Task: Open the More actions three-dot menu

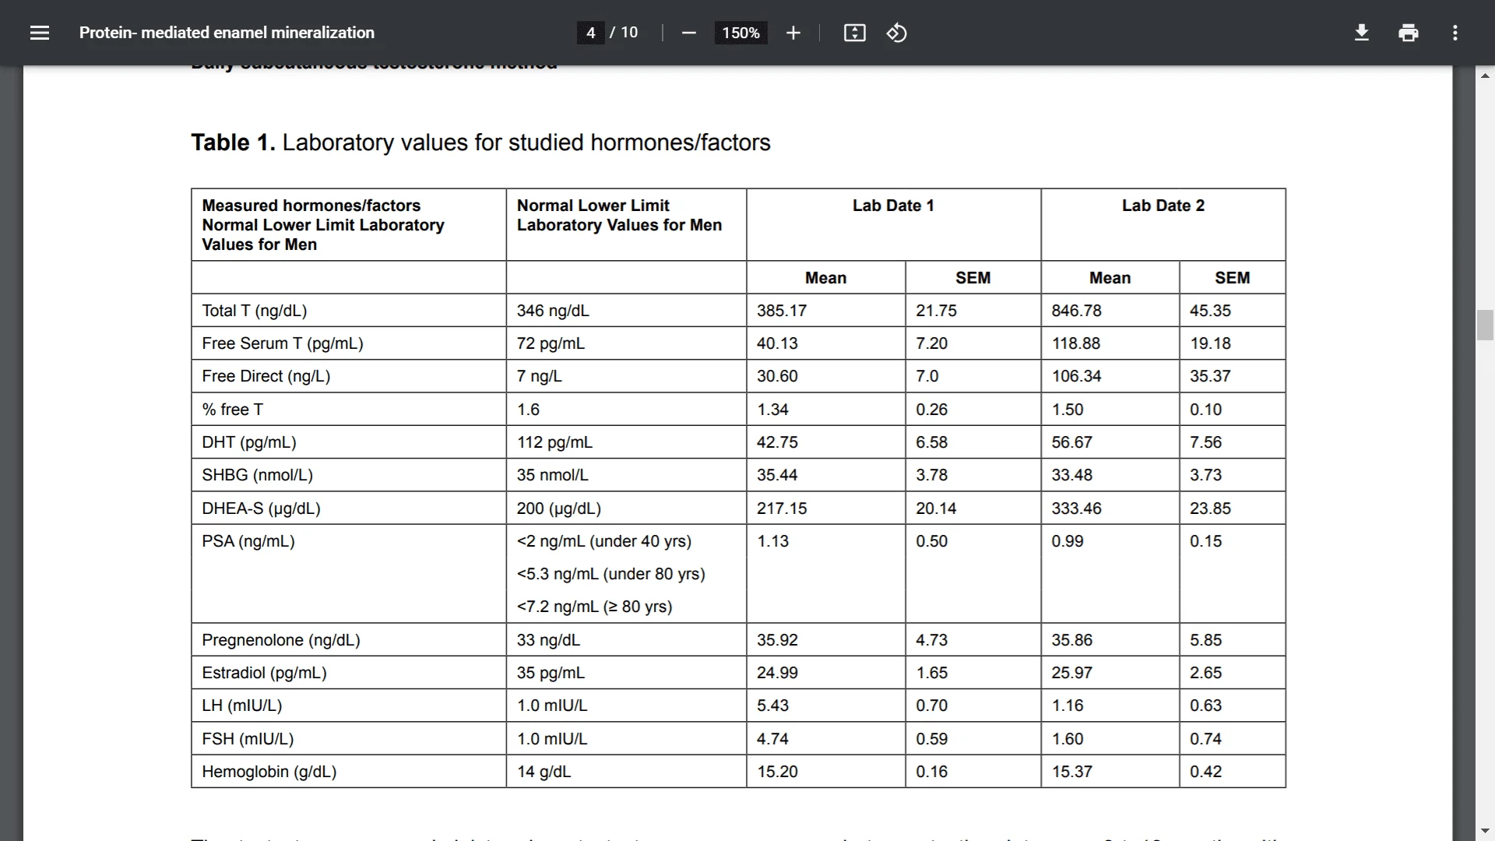Action: click(x=1455, y=33)
